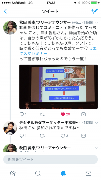Retweet 平松泰's reply tweet
The height and width of the screenshot is (180, 101).
42,136
